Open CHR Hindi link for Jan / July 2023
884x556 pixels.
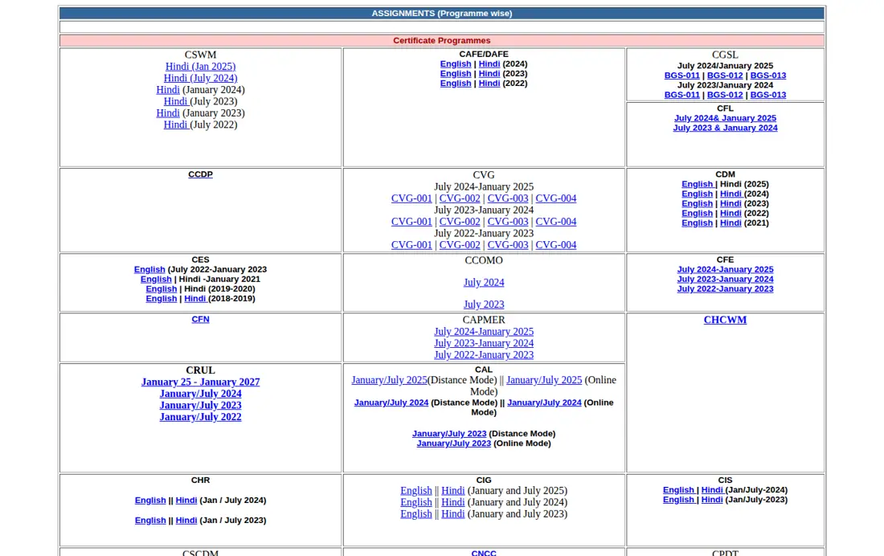[x=186, y=521]
